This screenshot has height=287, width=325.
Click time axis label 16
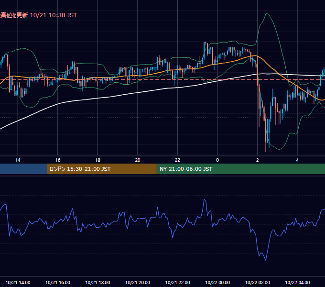coord(58,160)
